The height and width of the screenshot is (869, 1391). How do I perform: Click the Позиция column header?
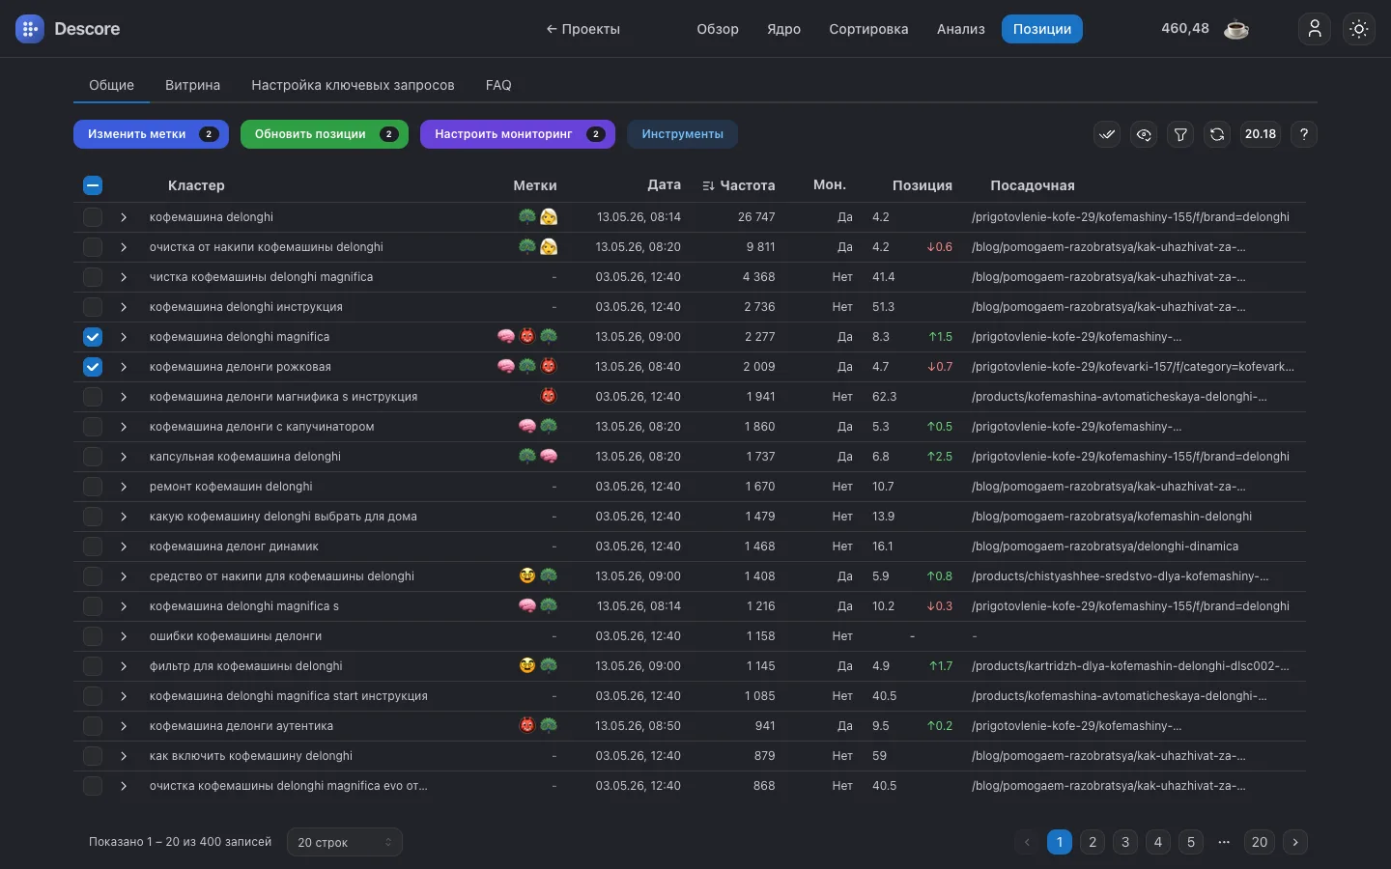(923, 185)
